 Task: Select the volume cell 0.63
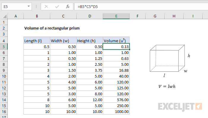pyautogui.click(x=116, y=58)
